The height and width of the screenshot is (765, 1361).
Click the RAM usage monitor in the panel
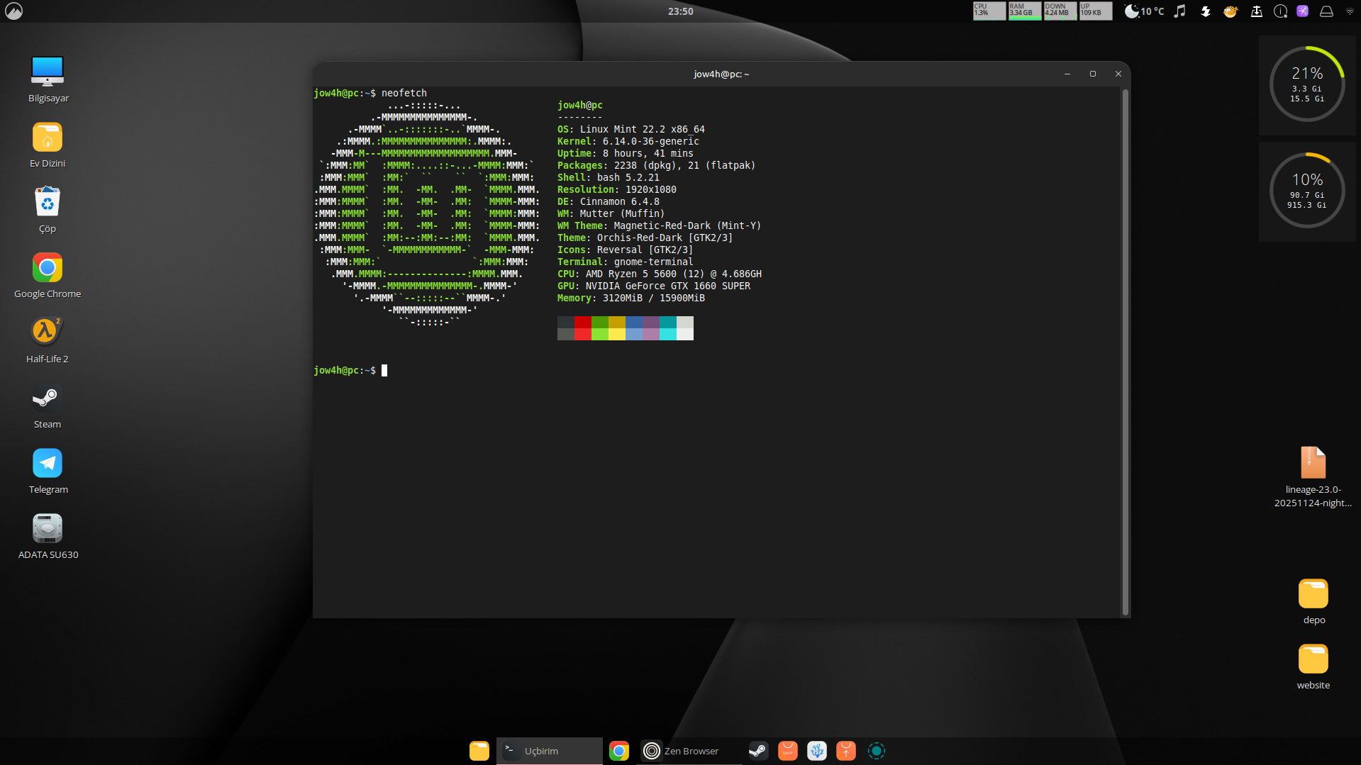tap(1025, 11)
